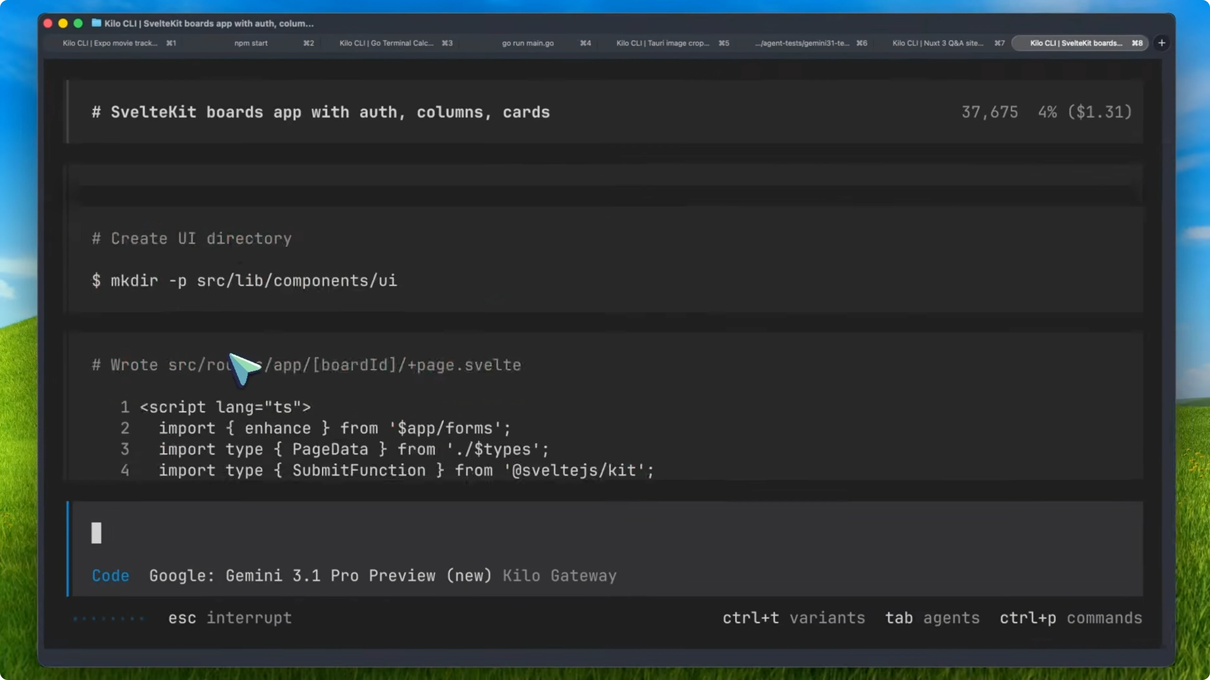This screenshot has width=1210, height=680.
Task: Click the Code mode indicator
Action: coord(110,576)
